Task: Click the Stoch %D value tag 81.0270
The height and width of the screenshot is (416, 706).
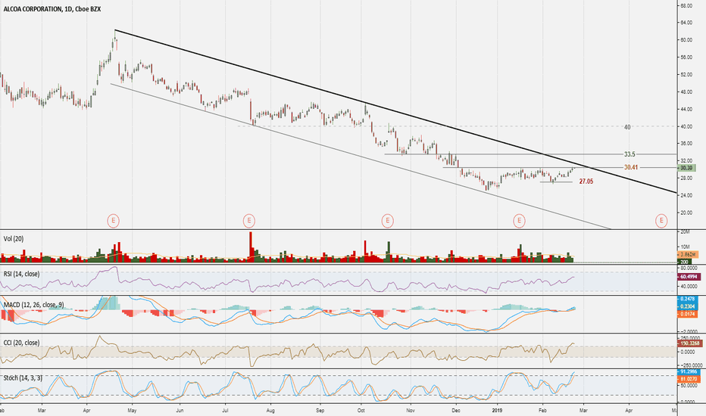Action: 688,380
